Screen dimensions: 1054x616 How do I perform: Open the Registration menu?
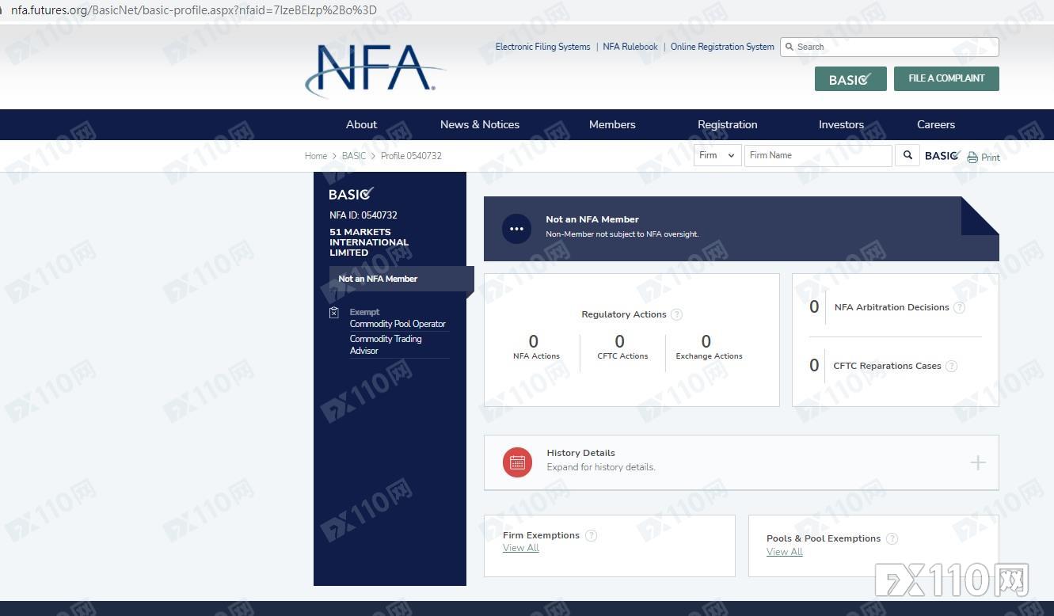click(x=727, y=124)
